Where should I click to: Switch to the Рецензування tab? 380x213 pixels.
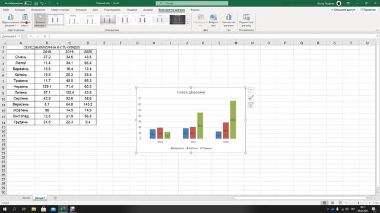[x=112, y=9]
